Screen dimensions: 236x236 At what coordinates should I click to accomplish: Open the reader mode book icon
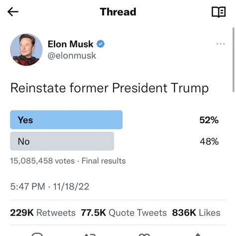[219, 12]
